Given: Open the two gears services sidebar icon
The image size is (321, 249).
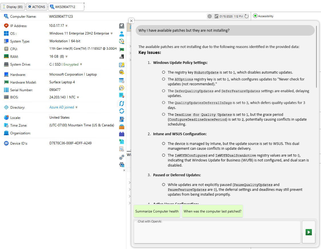Looking at the screenshot, I should pyautogui.click(x=122, y=157).
